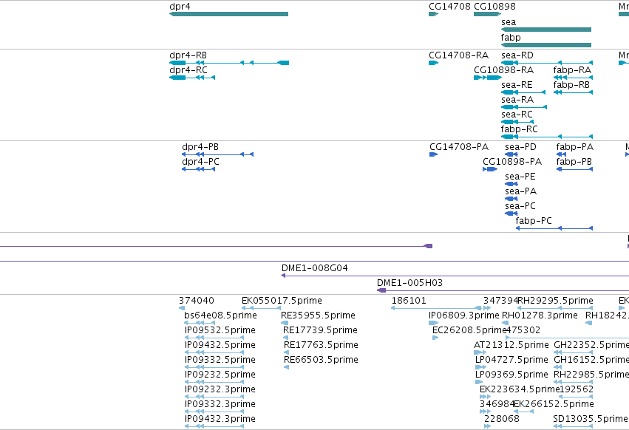Click transcript fabp-RC
The height and width of the screenshot is (430, 629).
547,137
